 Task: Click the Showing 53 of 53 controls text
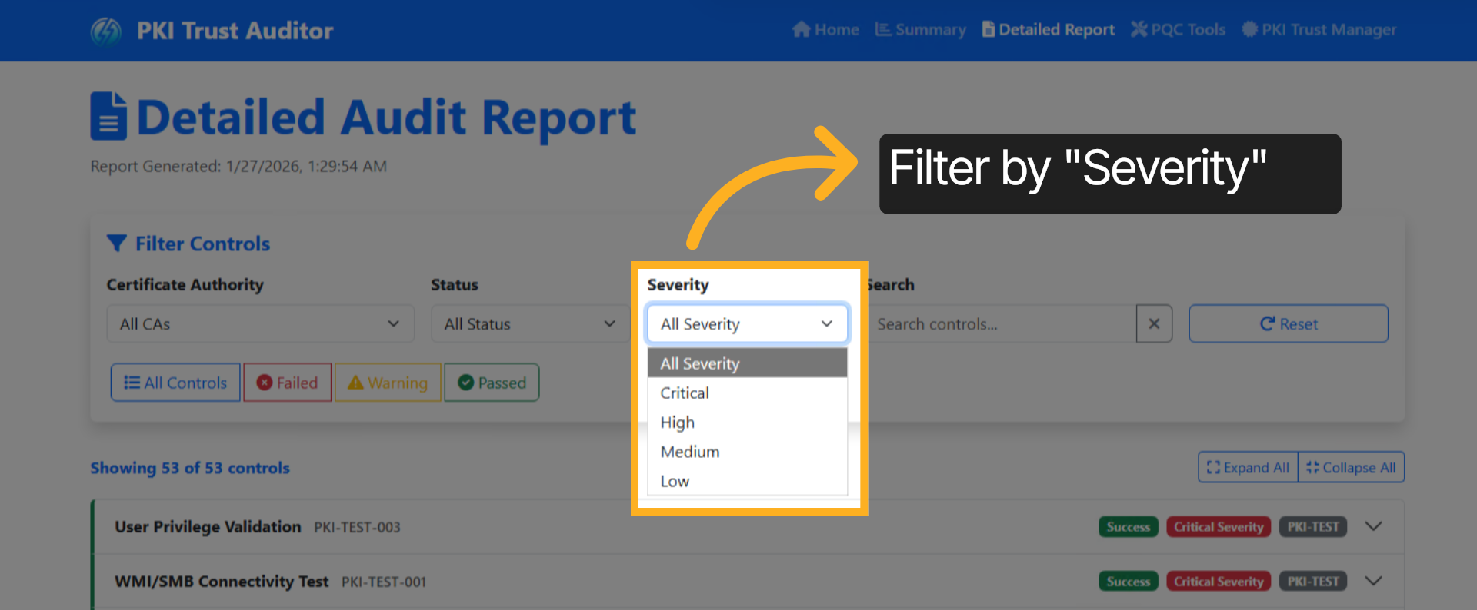[190, 468]
